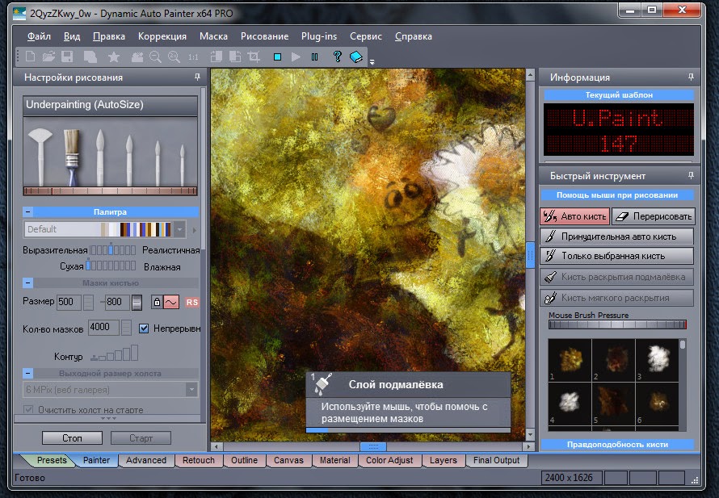The width and height of the screenshot is (719, 498).
Task: Click canvas vertical scrollbar down arrow
Action: click(x=530, y=434)
